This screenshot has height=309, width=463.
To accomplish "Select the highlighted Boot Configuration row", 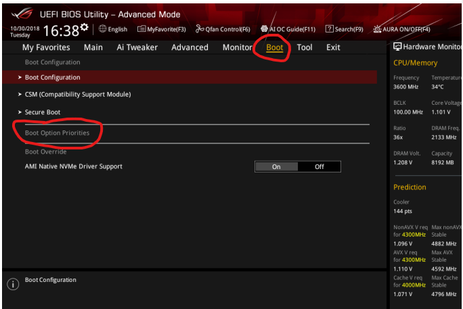I will pyautogui.click(x=190, y=77).
